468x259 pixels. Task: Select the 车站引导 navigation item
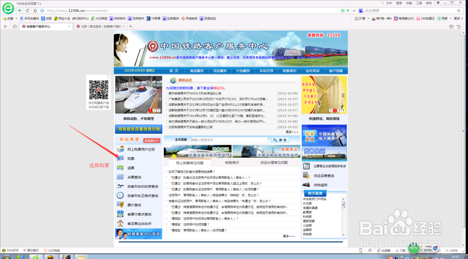(266, 71)
